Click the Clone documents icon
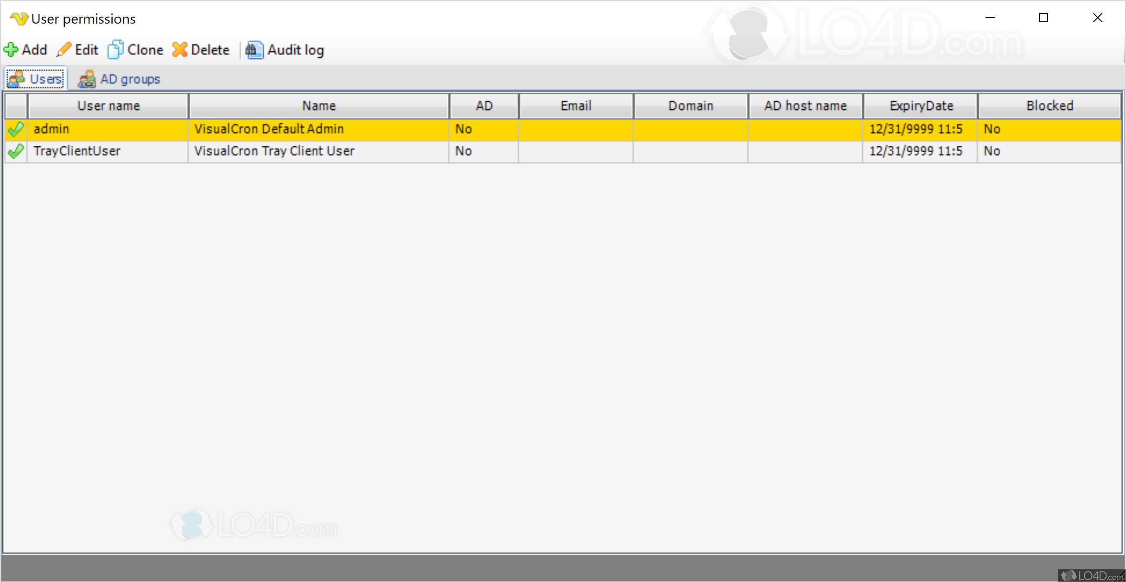This screenshot has height=582, width=1126. point(115,50)
